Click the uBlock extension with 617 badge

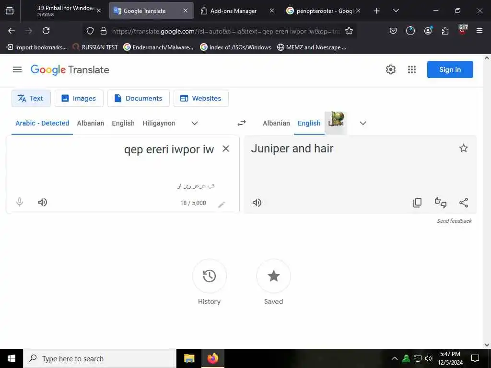click(463, 30)
